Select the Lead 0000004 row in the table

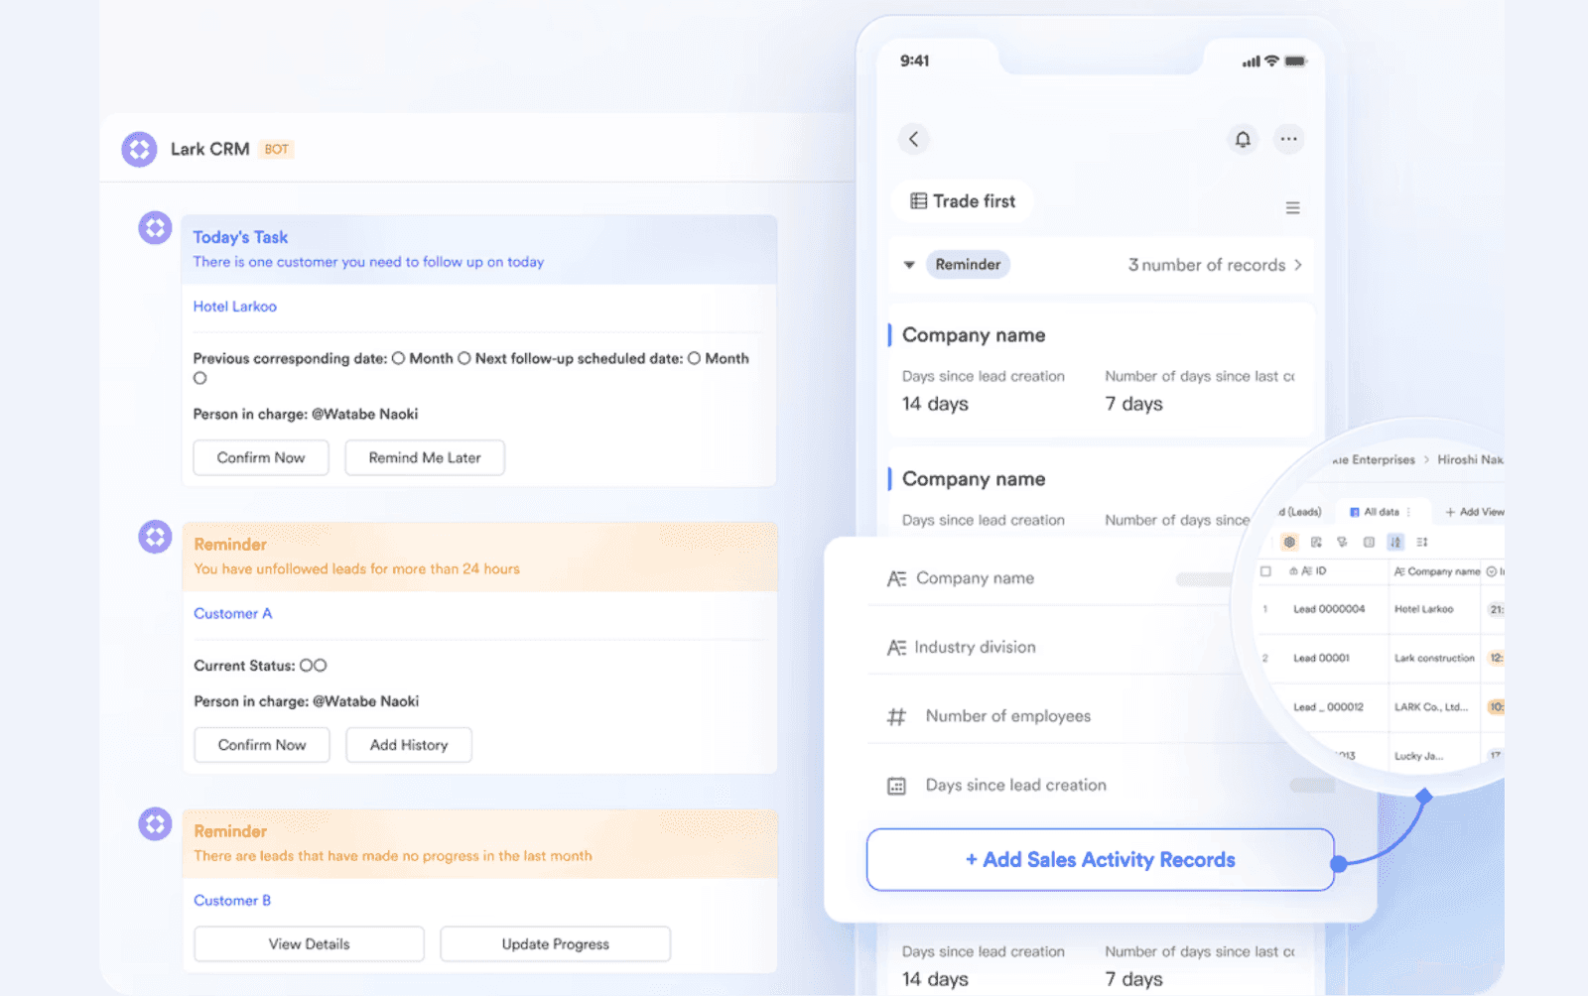coord(1330,609)
